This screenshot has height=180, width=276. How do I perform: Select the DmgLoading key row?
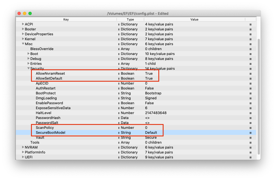coord(46,98)
